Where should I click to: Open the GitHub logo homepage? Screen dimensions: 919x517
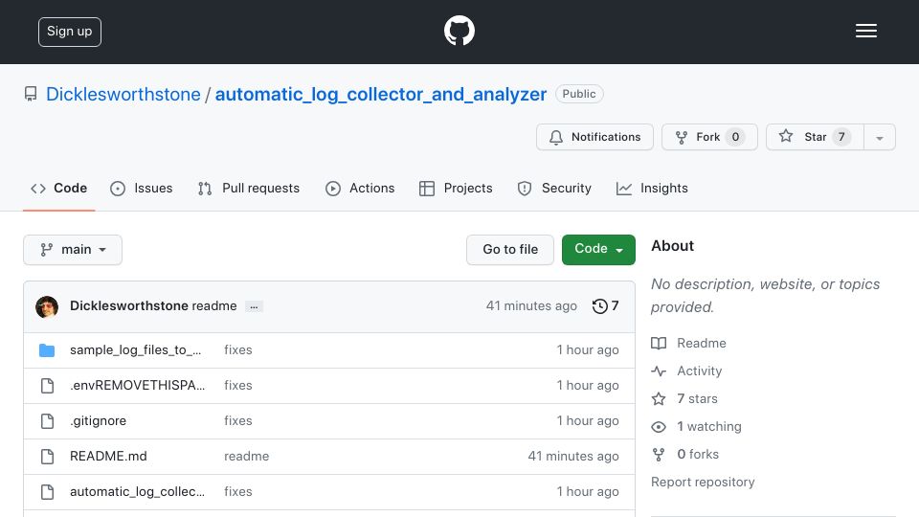[x=459, y=31]
